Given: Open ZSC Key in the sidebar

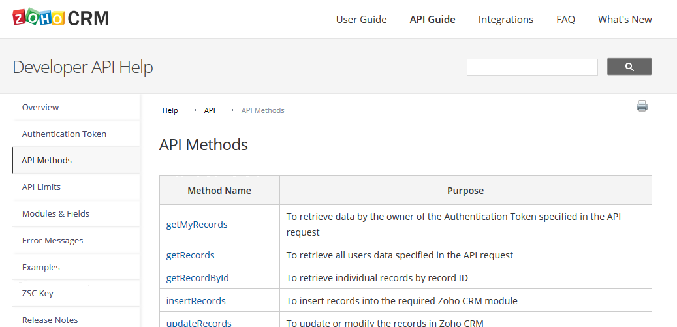Looking at the screenshot, I should (76, 294).
